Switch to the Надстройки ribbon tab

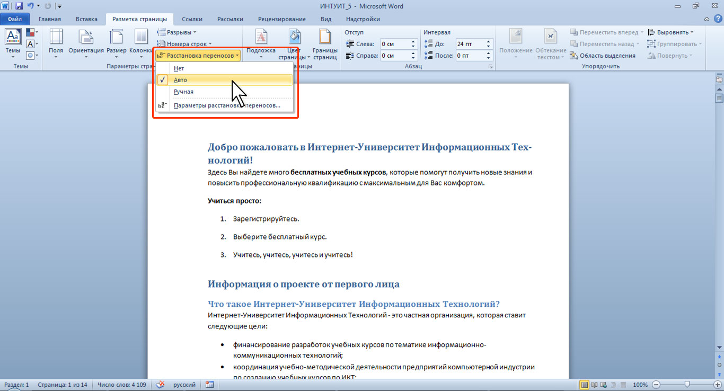pyautogui.click(x=362, y=19)
